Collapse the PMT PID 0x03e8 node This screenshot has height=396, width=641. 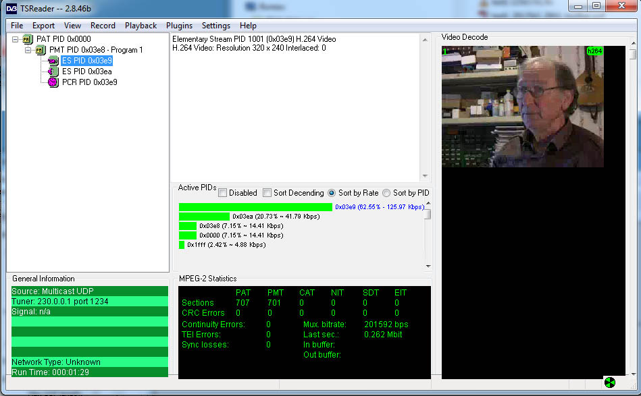(x=28, y=50)
